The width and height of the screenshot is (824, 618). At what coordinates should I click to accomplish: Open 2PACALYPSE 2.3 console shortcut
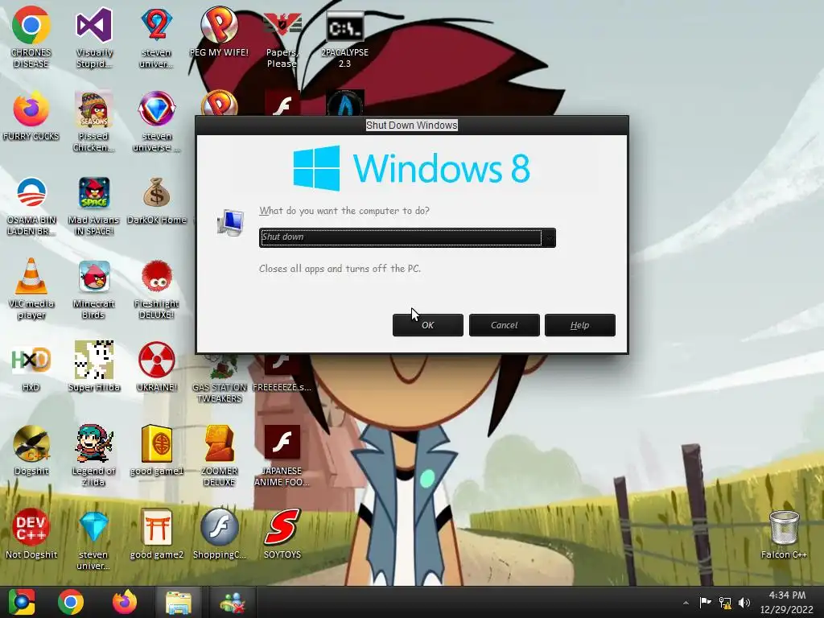tap(344, 39)
